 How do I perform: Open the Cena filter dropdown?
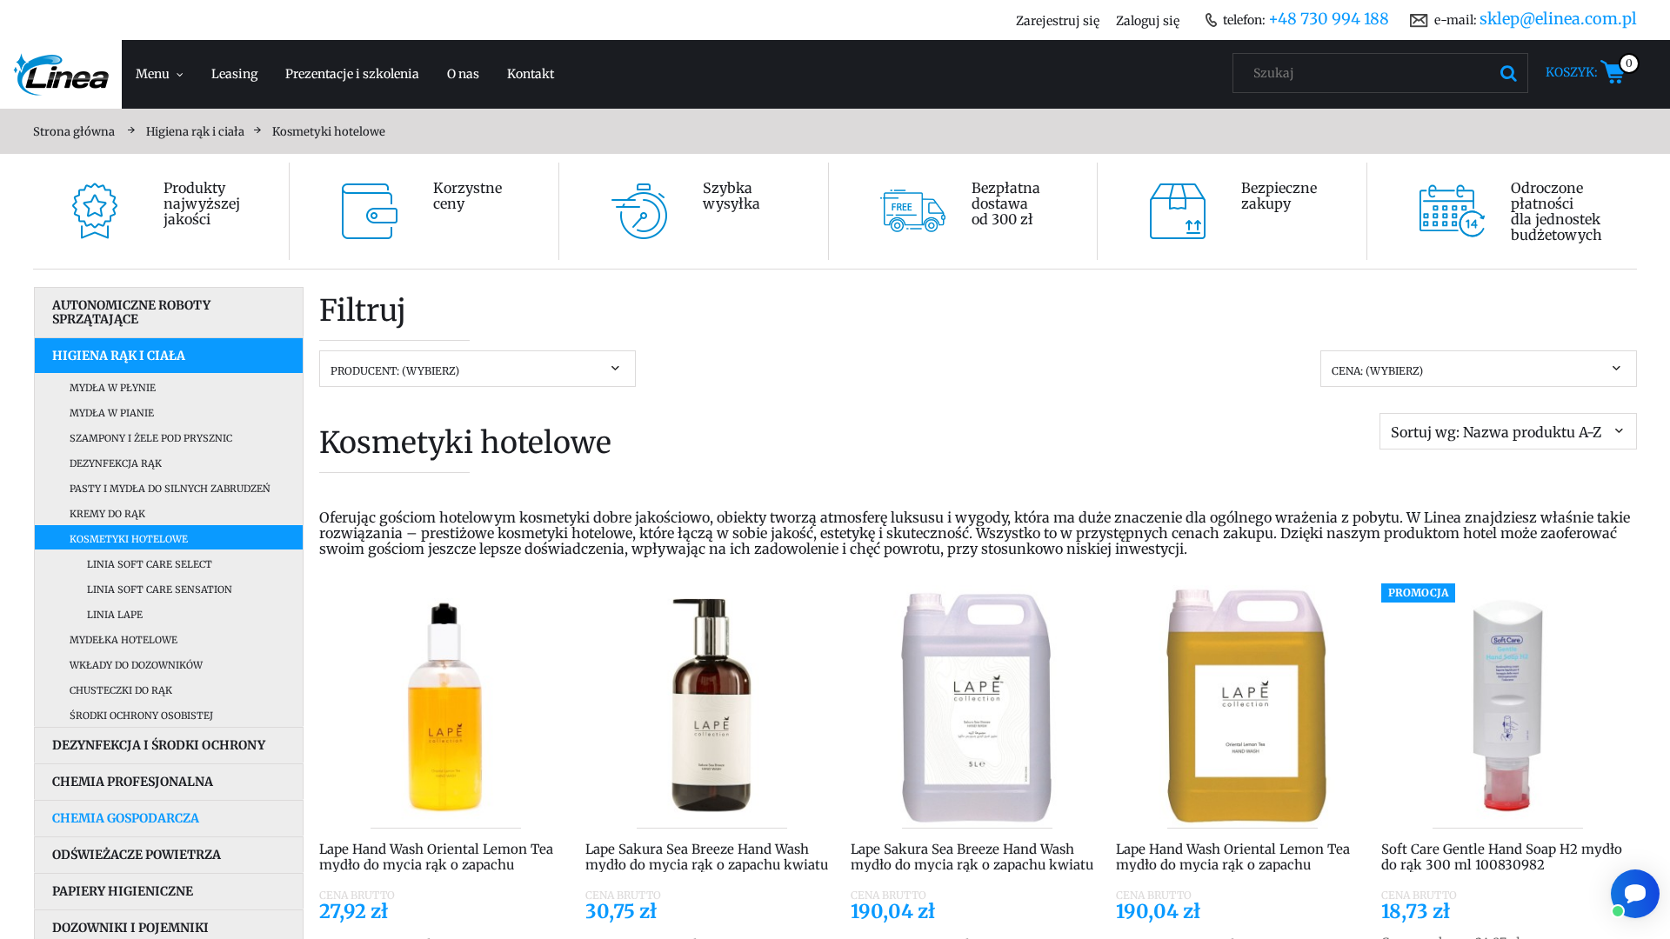tap(1479, 370)
